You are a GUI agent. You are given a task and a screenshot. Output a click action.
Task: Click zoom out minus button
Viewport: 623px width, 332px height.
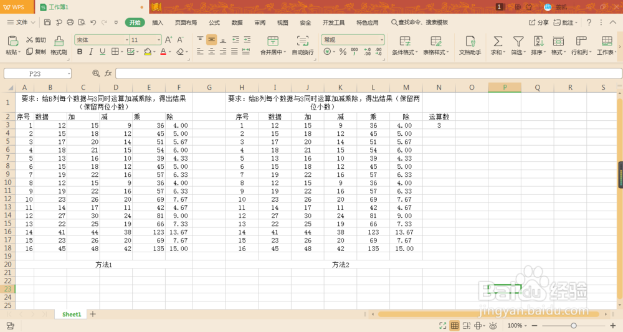pos(535,326)
